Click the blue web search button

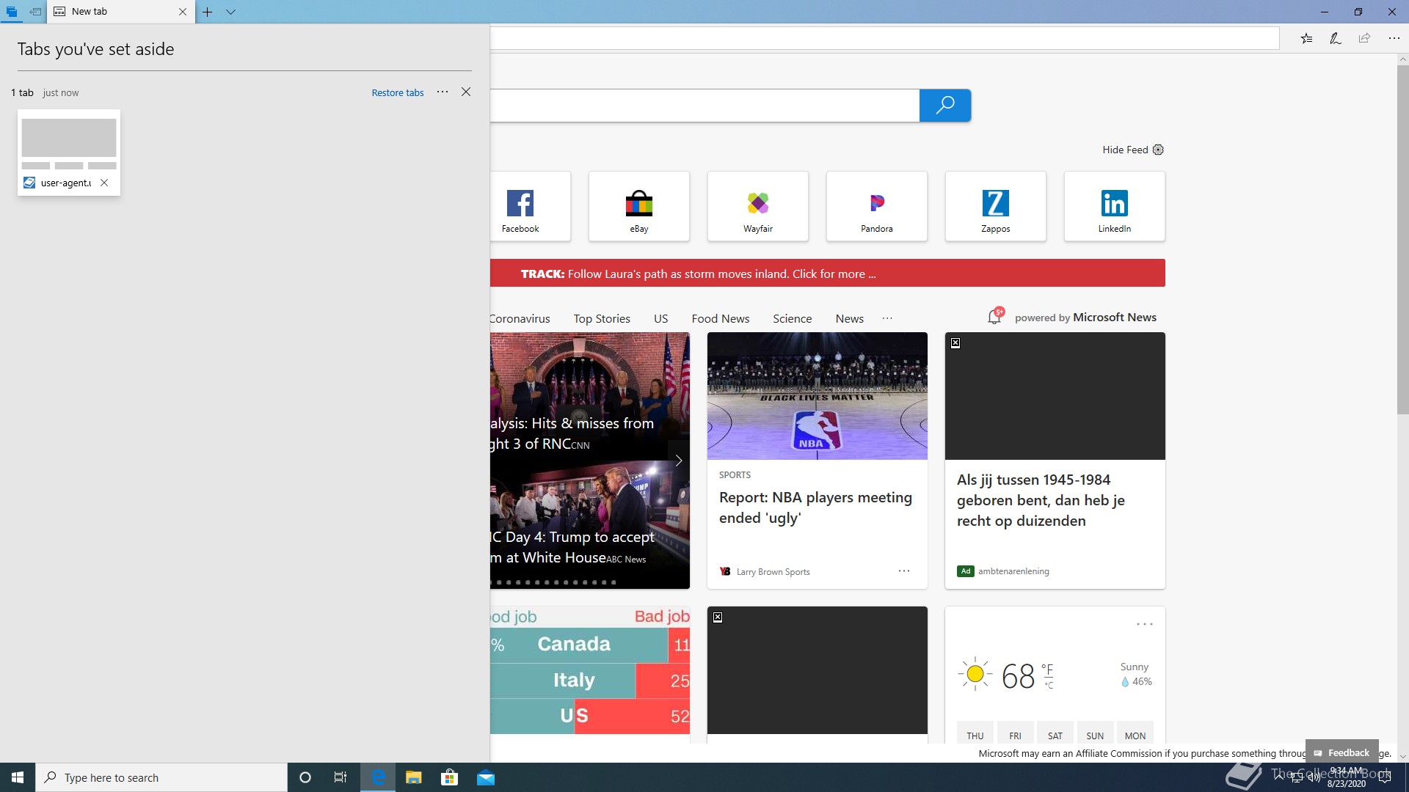pos(945,106)
